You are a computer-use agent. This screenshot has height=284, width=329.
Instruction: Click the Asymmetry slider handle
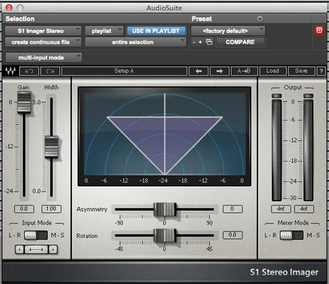pos(164,209)
